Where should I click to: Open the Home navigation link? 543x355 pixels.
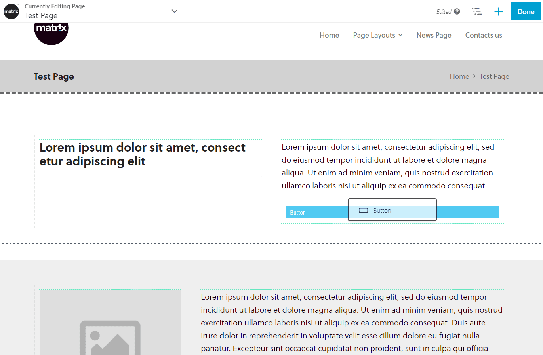[330, 35]
